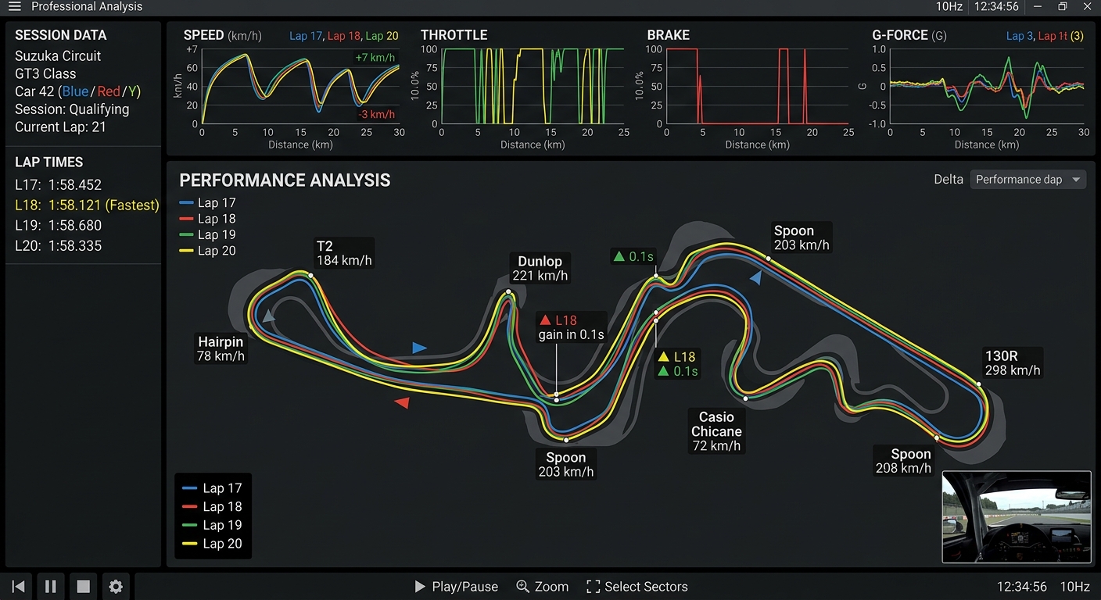Select lap time L20: 1:58.335
Screen dimensions: 1101x600
click(59, 246)
